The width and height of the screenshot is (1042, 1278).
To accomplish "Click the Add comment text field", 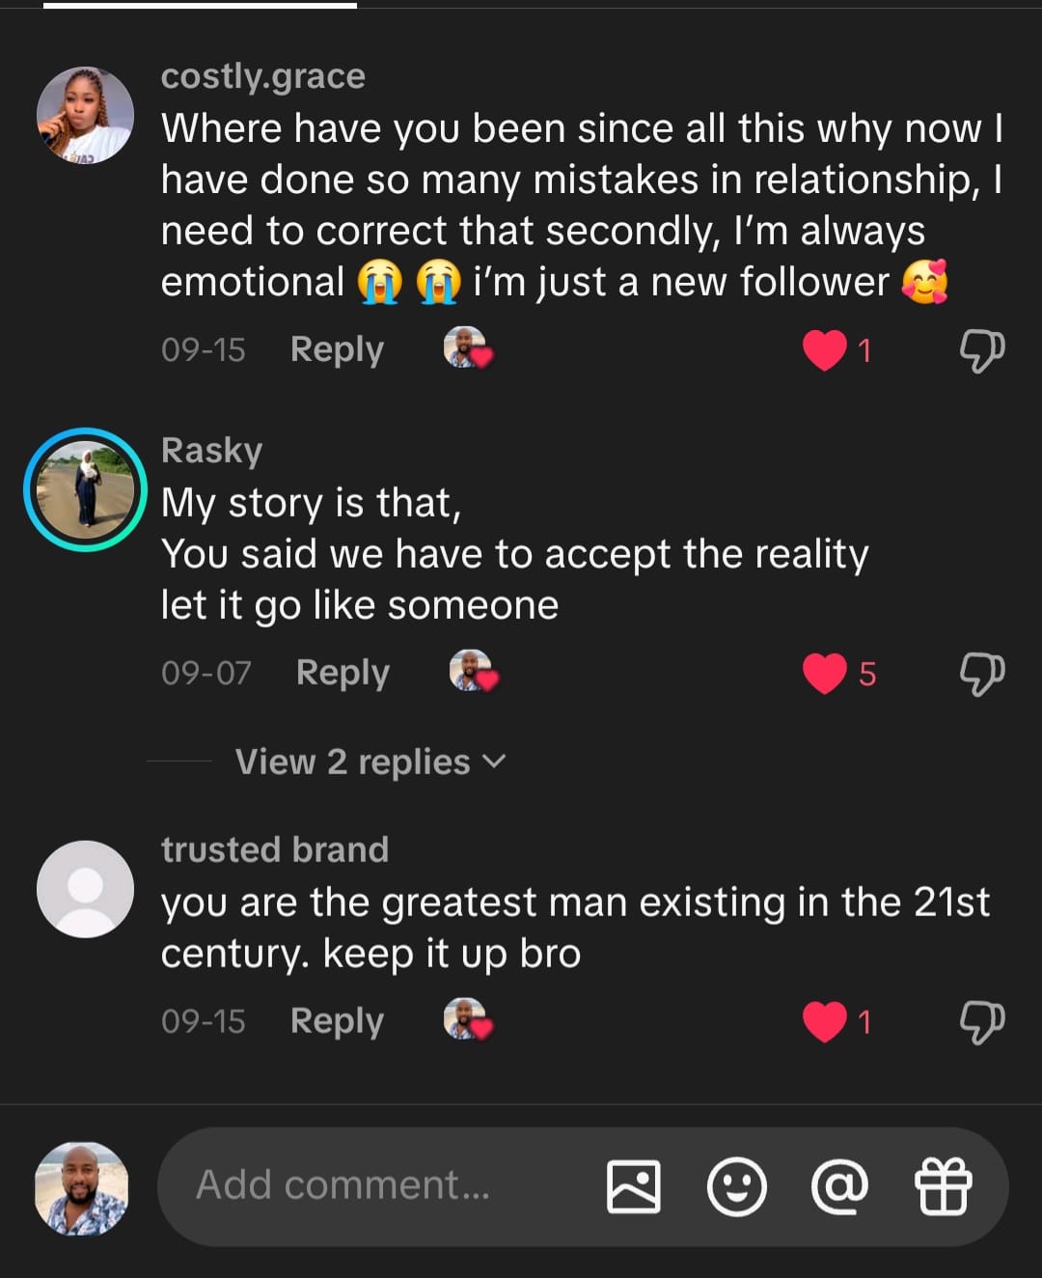I will [x=386, y=1186].
